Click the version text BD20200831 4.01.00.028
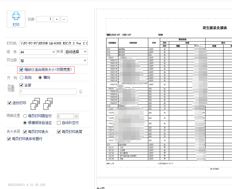Image resolution: width=232 pixels, height=189 pixels. pyautogui.click(x=26, y=185)
